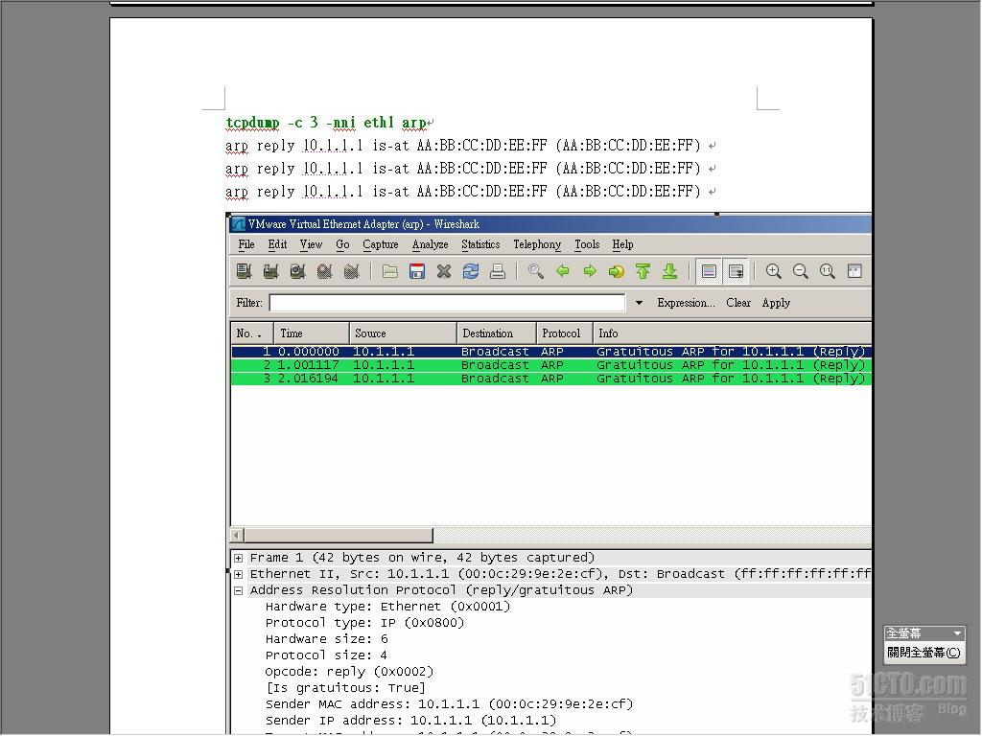Click the Expression... button

pos(686,303)
